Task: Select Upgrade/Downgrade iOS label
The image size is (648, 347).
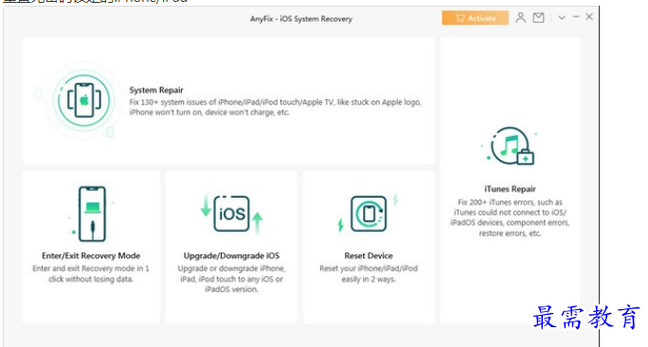Action: (x=231, y=256)
